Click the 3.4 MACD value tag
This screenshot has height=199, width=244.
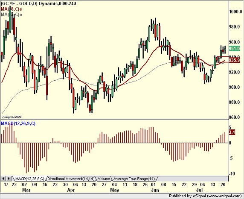[x=232, y=132]
